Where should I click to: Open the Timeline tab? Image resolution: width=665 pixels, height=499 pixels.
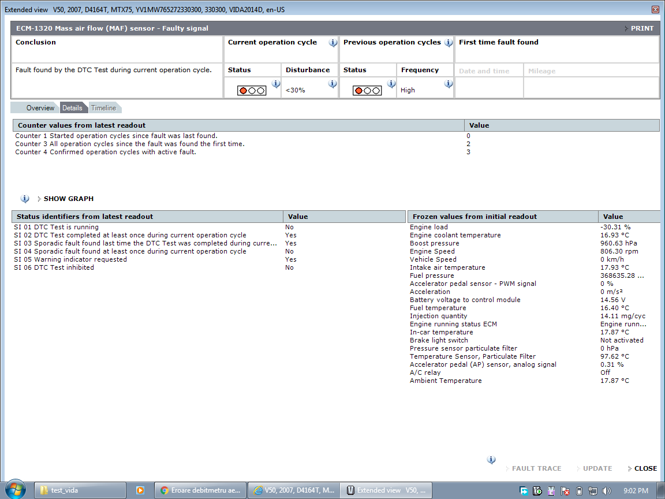(103, 108)
